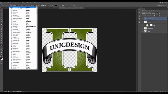Open the Info panel icon

[139, 19]
